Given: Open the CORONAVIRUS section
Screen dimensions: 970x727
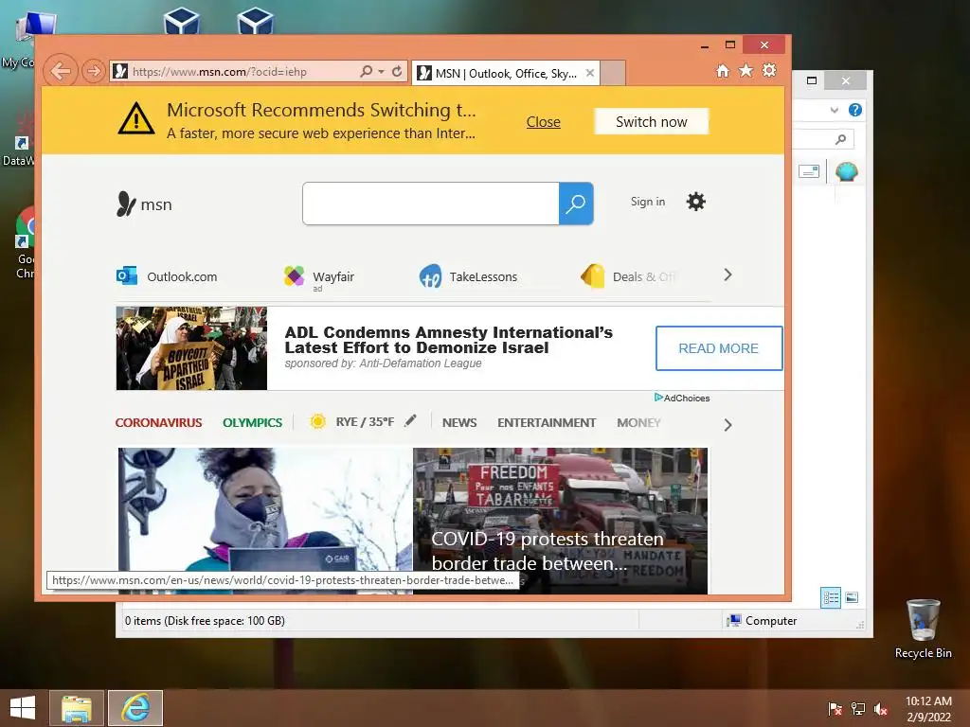Looking at the screenshot, I should (158, 423).
